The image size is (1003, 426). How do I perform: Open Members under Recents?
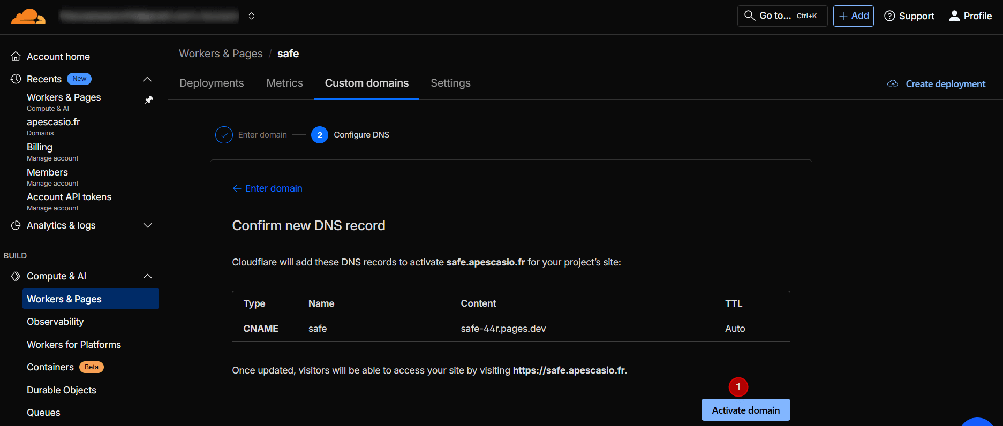(47, 172)
